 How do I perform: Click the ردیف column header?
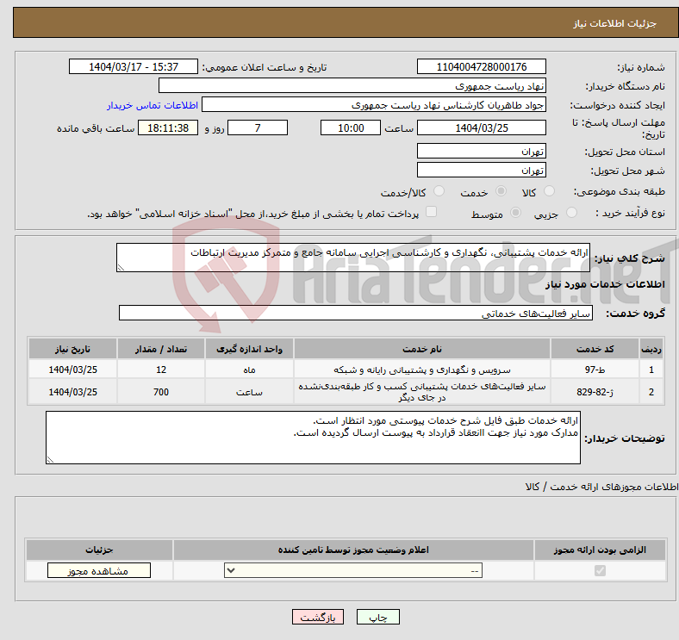[x=651, y=349]
